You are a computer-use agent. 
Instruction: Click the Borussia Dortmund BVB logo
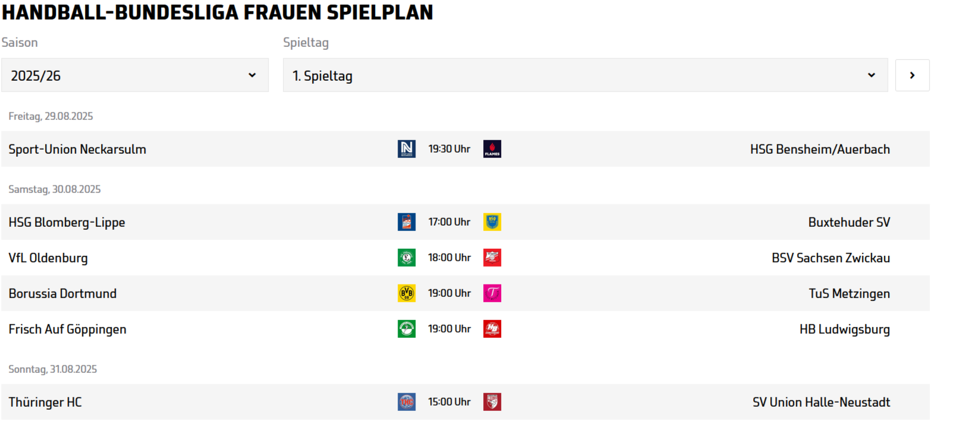(x=407, y=293)
